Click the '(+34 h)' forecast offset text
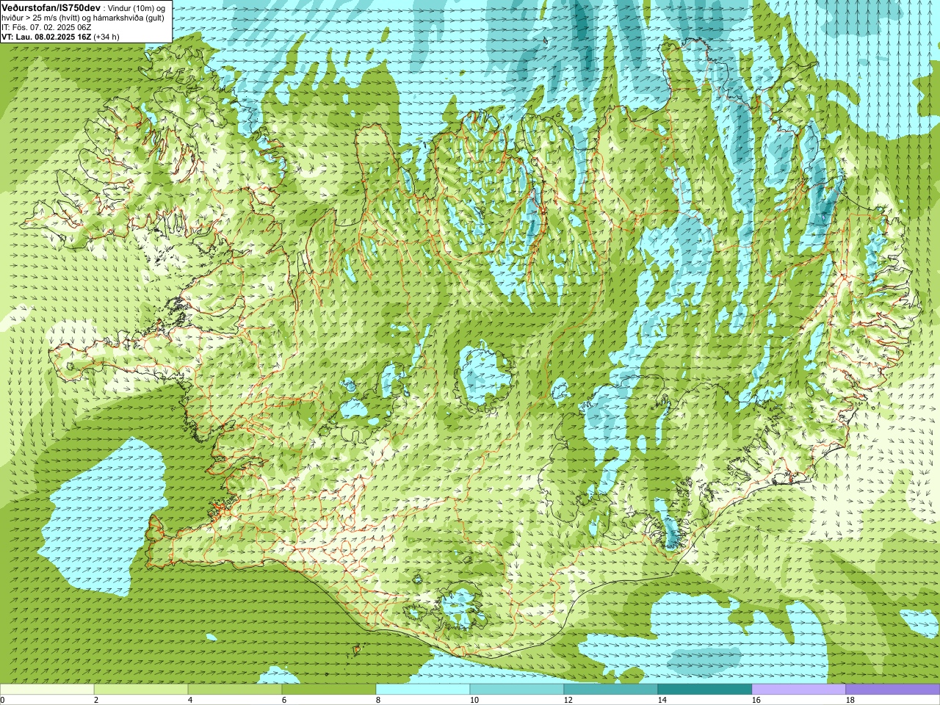Screen dimensions: 940x705 106,37
